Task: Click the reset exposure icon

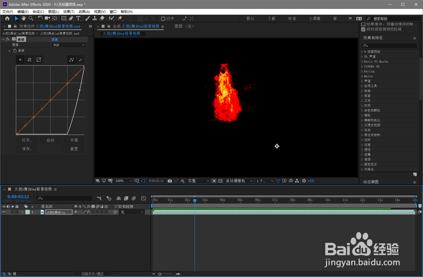Action: (304, 181)
